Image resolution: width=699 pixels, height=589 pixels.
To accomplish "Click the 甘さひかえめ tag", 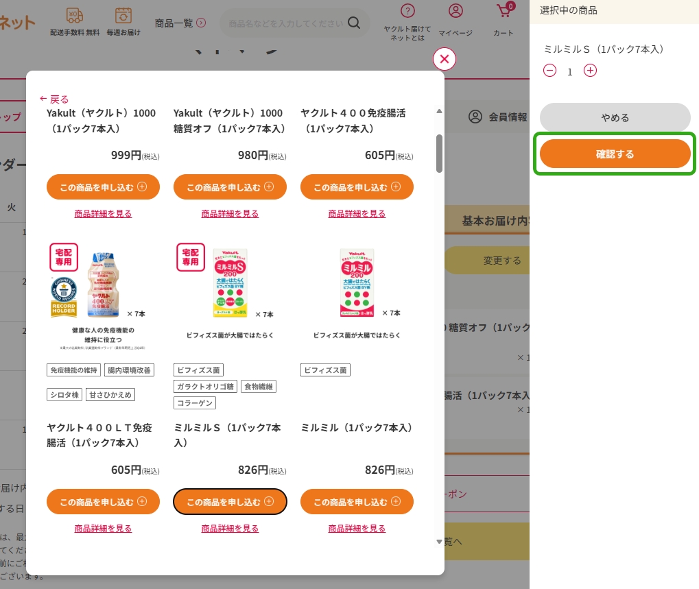I will tap(110, 395).
